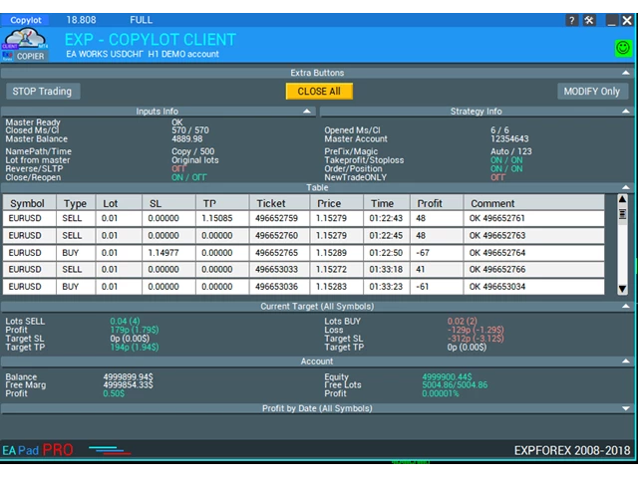Image resolution: width=638 pixels, height=478 pixels.
Task: Click the Ticket column header
Action: (x=270, y=203)
